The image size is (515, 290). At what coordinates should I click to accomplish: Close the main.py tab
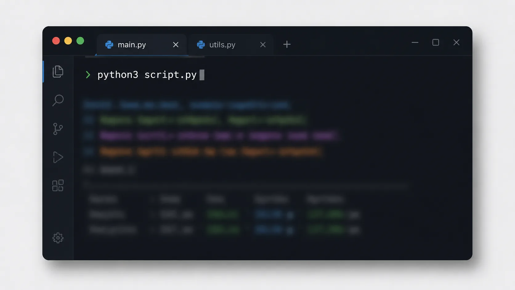point(176,45)
